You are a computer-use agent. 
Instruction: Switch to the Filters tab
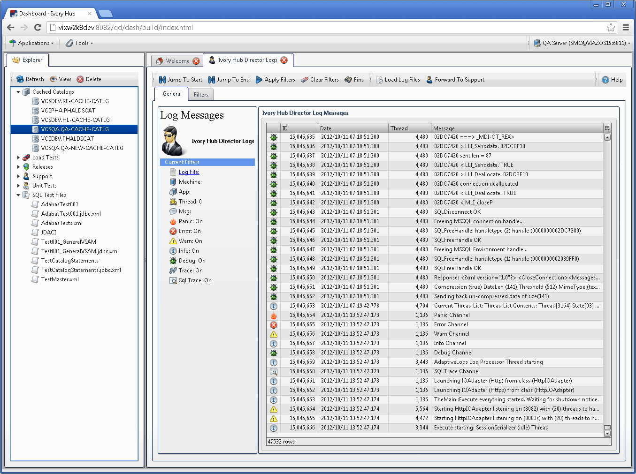(201, 95)
